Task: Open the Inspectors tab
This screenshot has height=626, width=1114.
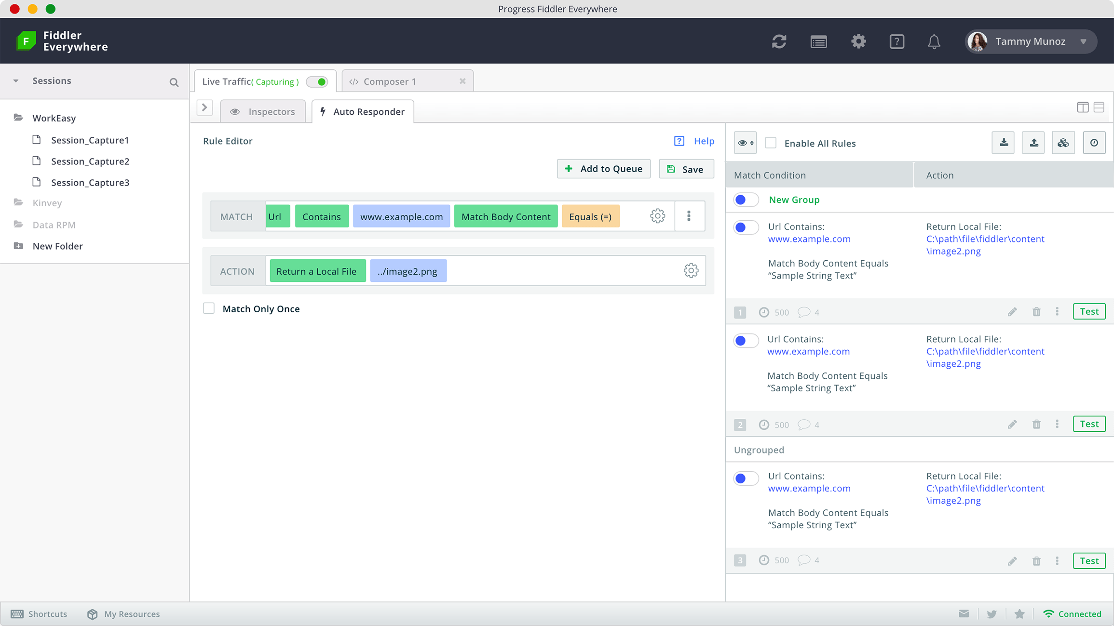Action: pos(263,111)
